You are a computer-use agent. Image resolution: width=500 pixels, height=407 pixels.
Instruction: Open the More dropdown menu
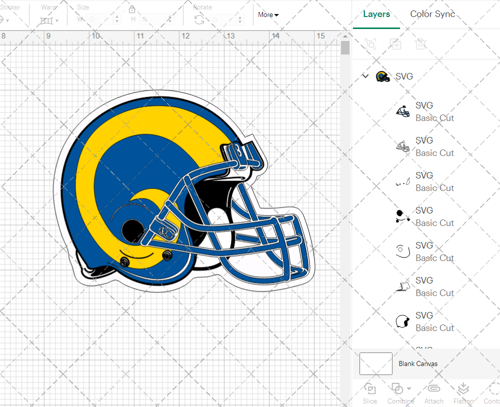click(268, 14)
